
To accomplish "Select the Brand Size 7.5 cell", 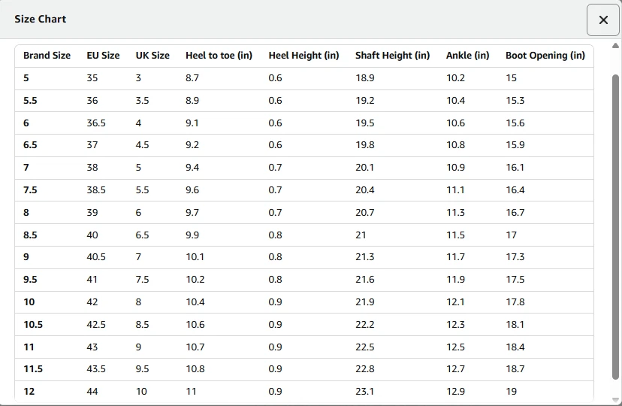I will pos(30,190).
